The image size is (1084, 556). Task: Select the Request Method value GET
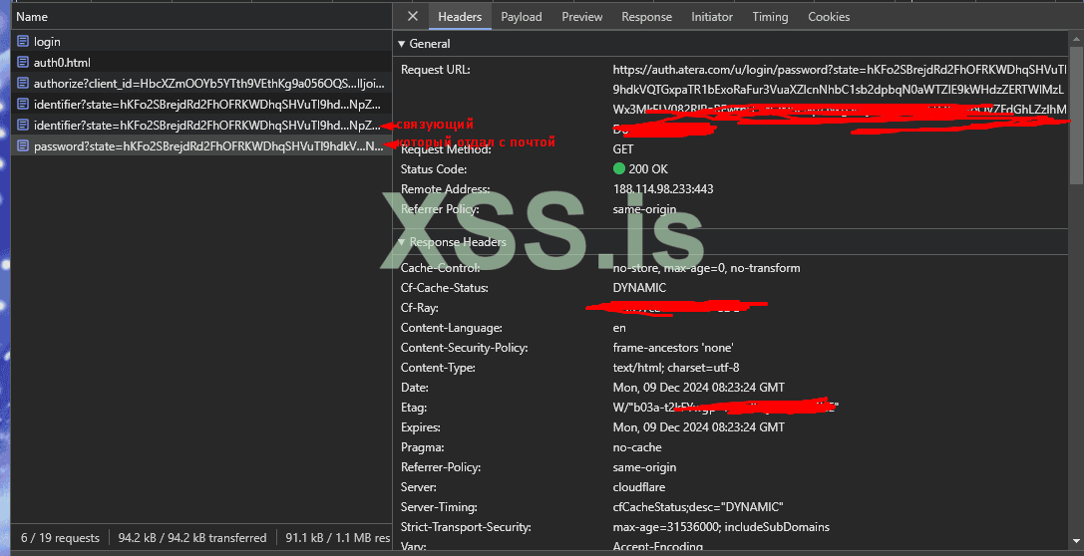pyautogui.click(x=623, y=148)
